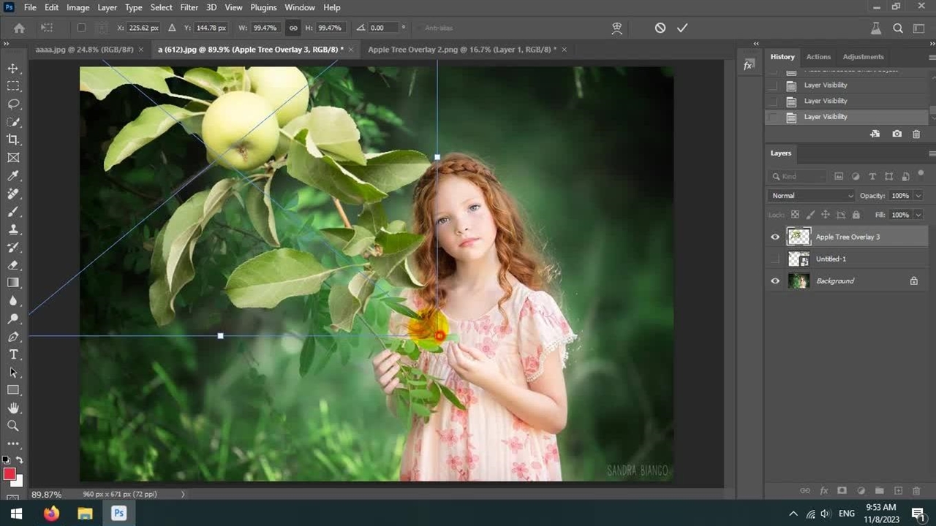
Task: Switch to the Adjustments panel tab
Action: 863,57
